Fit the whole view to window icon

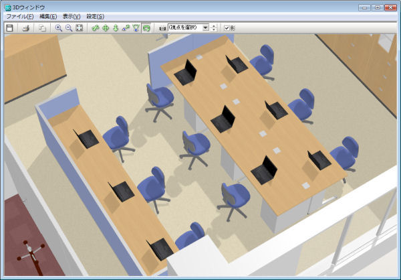tap(80, 28)
